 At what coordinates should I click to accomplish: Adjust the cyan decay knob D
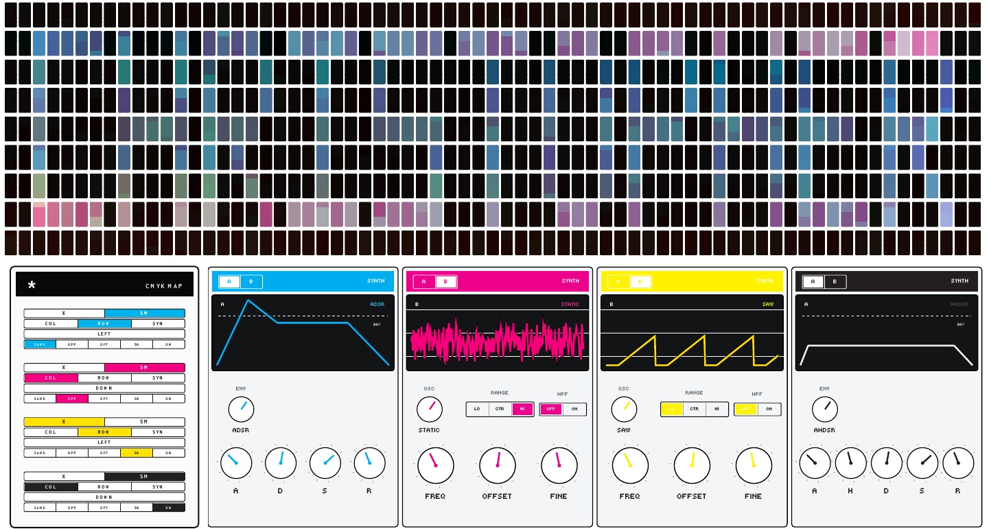point(280,463)
